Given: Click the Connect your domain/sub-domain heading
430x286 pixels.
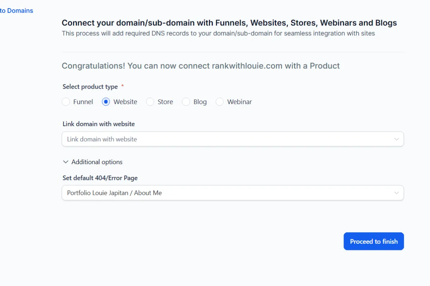Looking at the screenshot, I should (229, 23).
